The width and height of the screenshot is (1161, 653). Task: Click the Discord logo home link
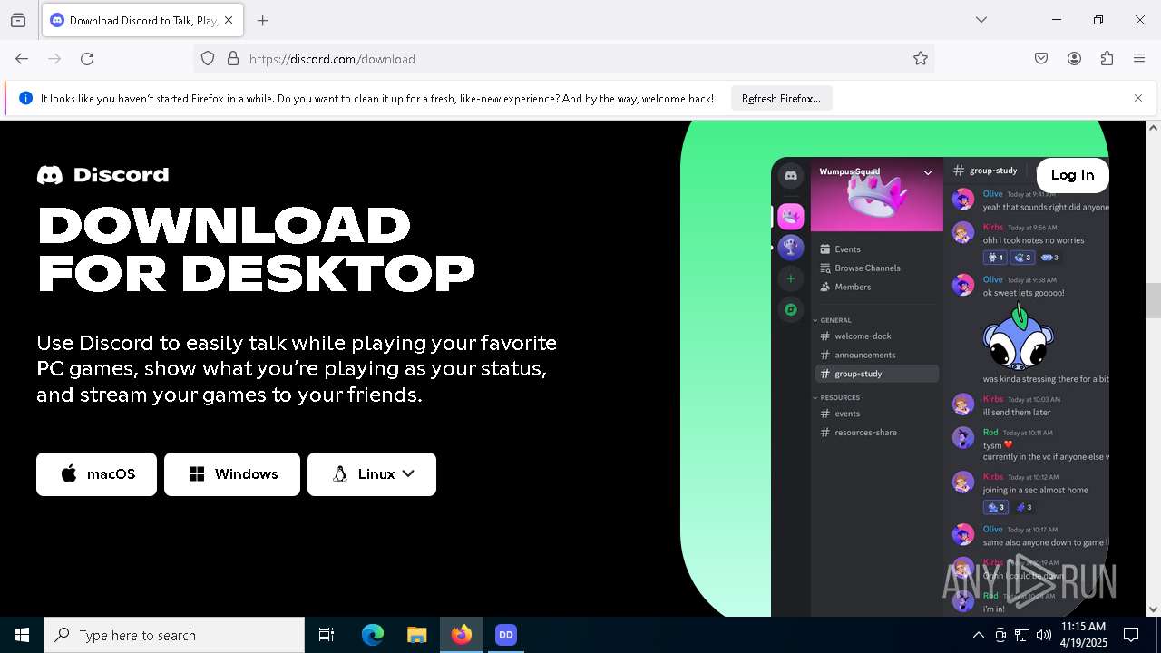pyautogui.click(x=102, y=174)
